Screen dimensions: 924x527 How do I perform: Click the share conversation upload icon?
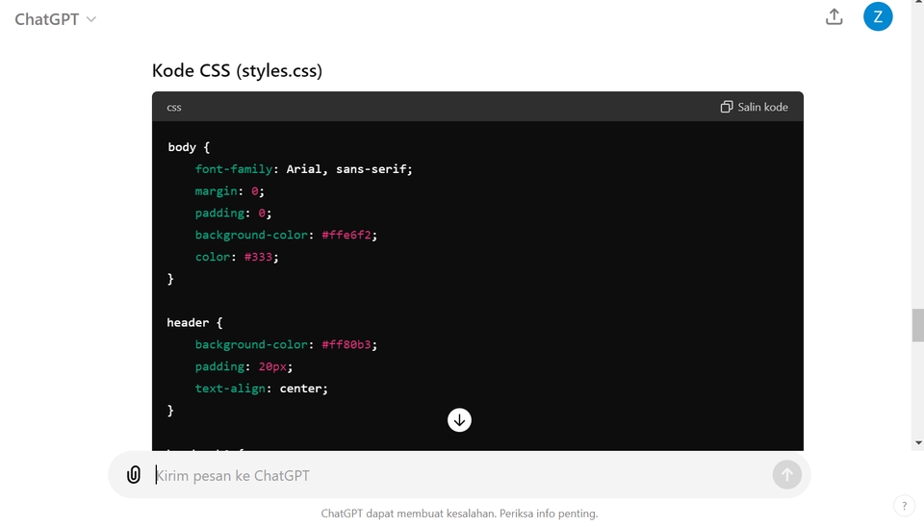[834, 16]
